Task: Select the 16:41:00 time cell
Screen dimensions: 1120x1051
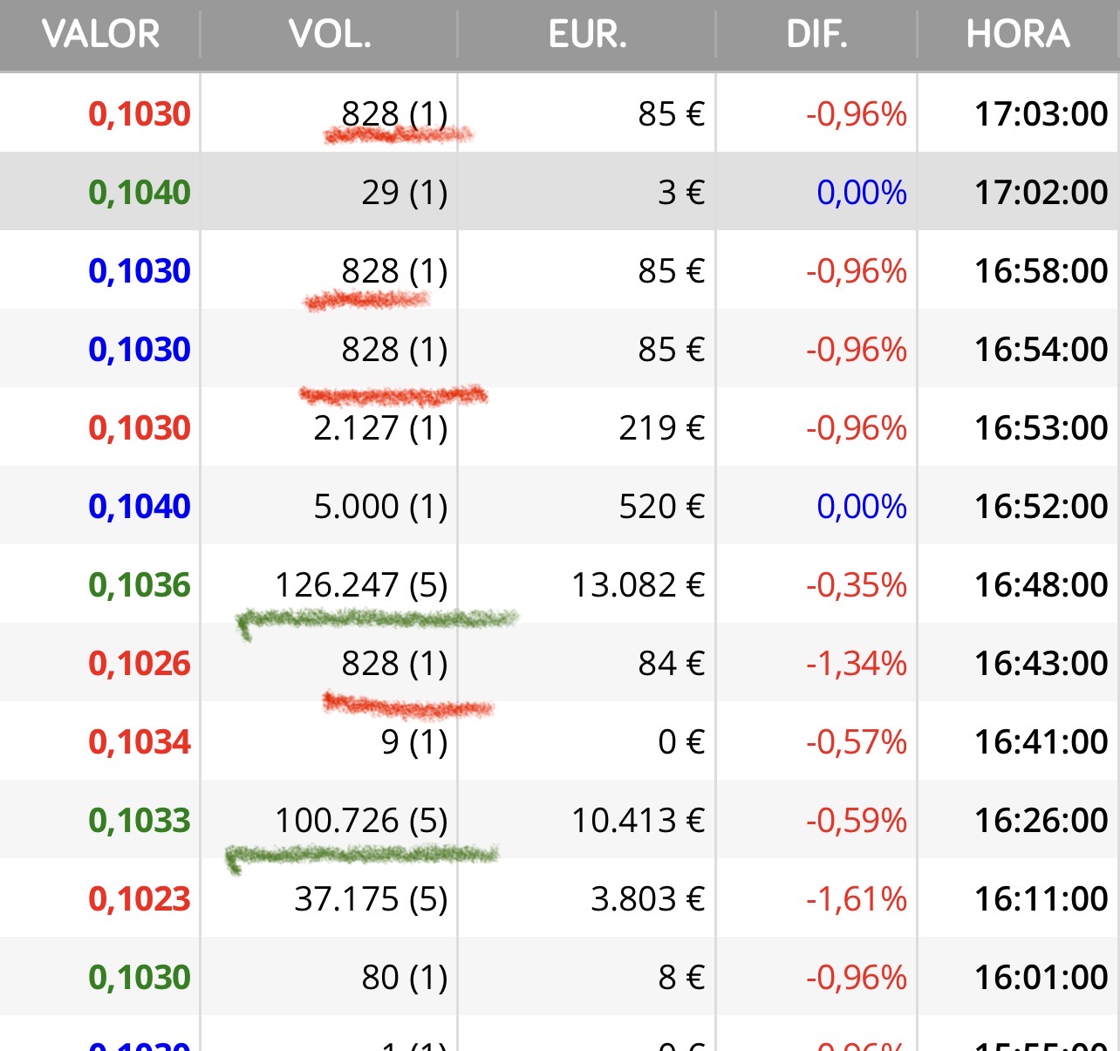Action: pos(1041,742)
